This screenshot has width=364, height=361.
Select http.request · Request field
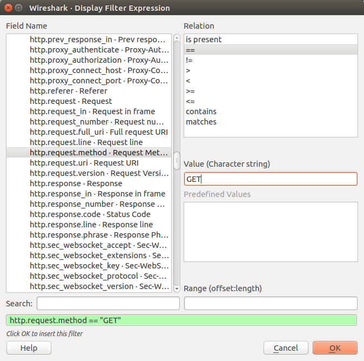point(89,101)
